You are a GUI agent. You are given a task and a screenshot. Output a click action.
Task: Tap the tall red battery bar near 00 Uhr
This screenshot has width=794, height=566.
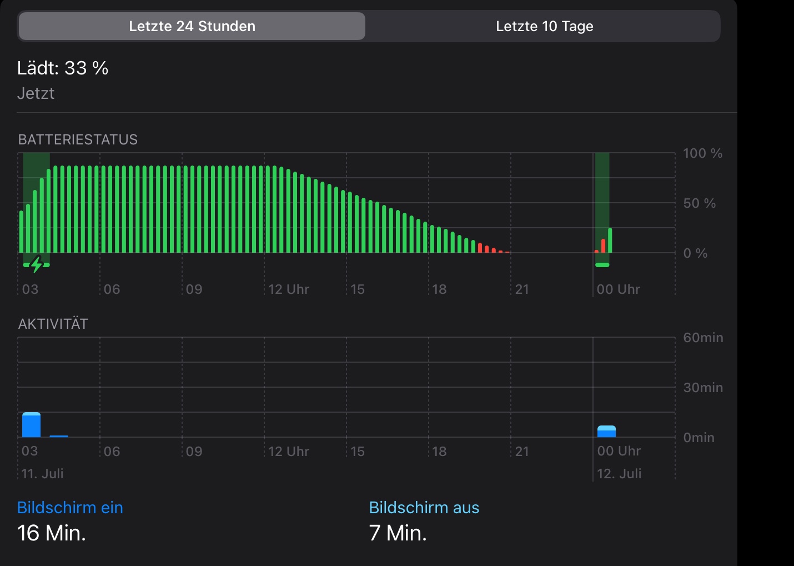pyautogui.click(x=603, y=246)
